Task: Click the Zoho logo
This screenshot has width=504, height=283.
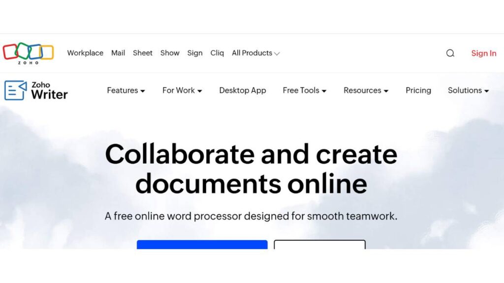Action: [28, 52]
